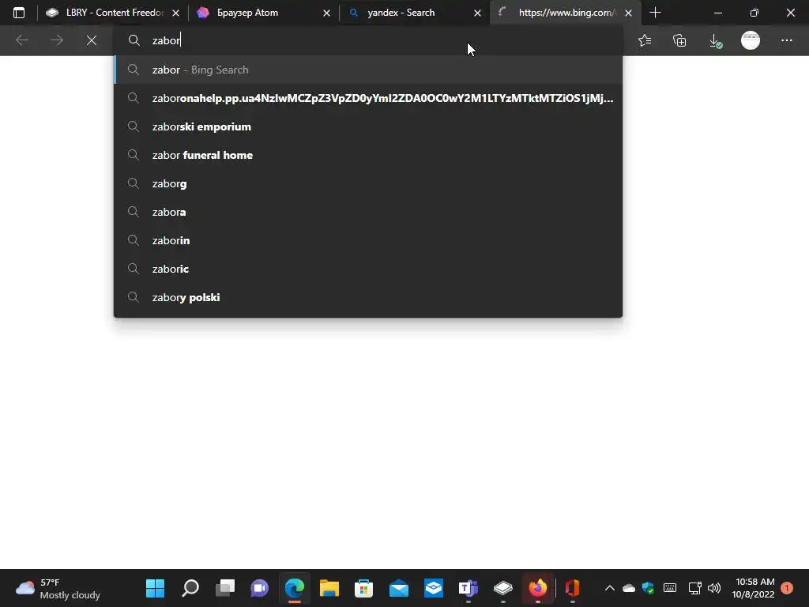Open Office app from taskbar
809x607 pixels.
coord(572,588)
